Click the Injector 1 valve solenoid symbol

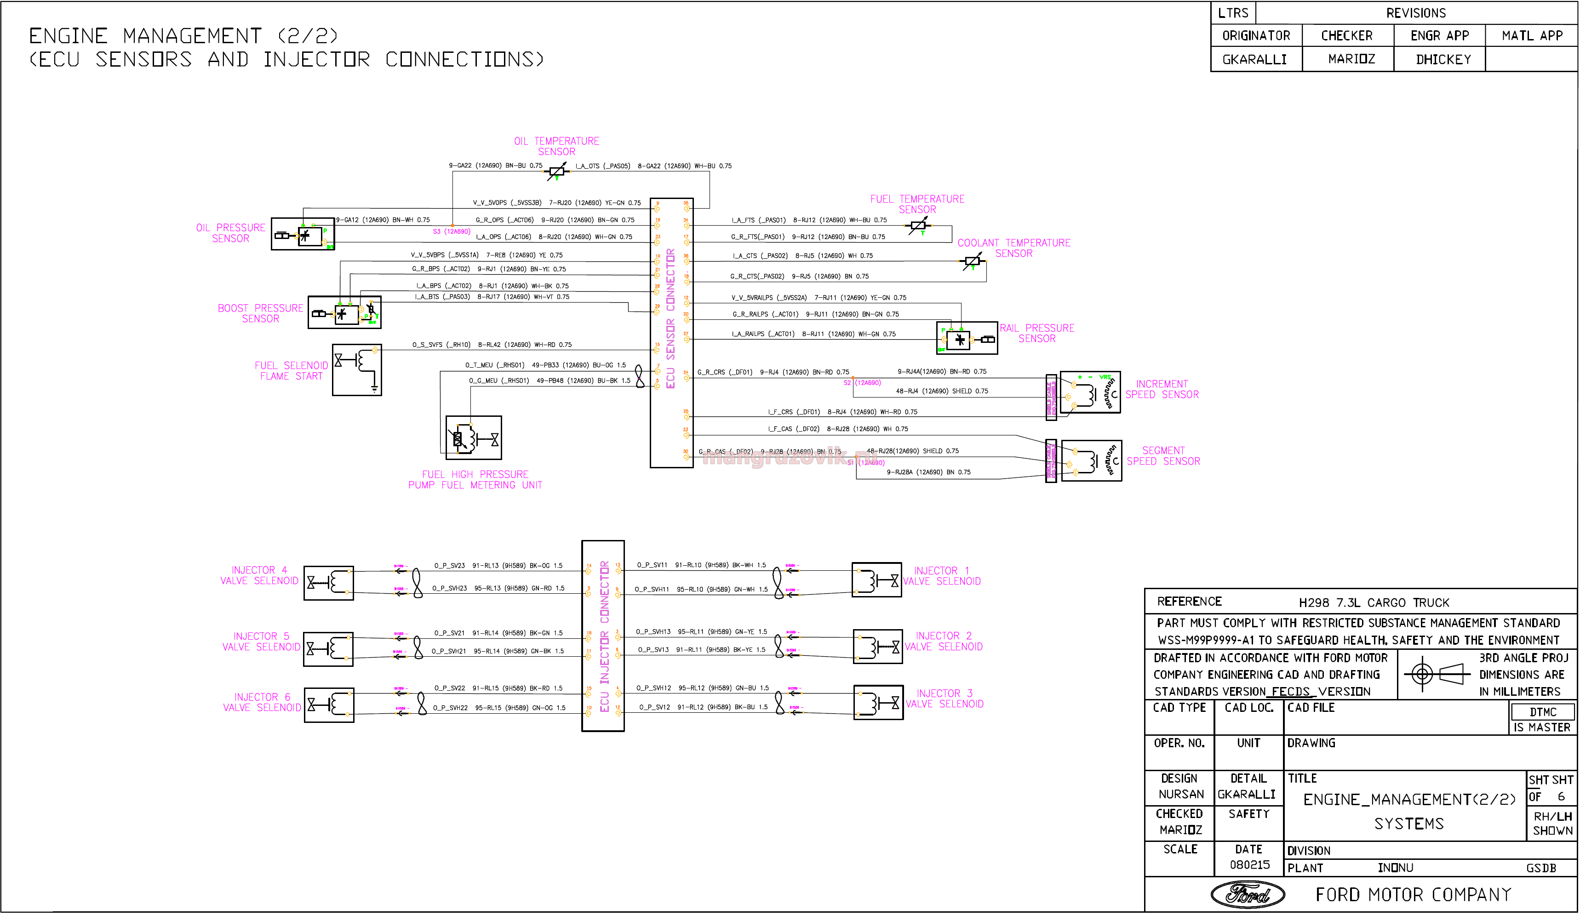pos(877,580)
